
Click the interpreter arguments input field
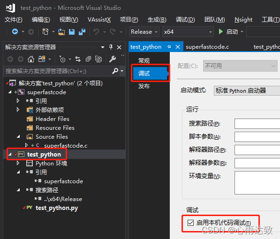click(x=257, y=163)
